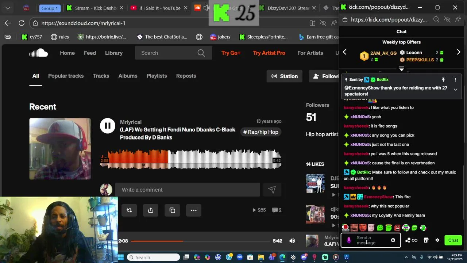This screenshot has height=263, width=467.
Task: Open the Windows Start menu
Action: coord(121,257)
